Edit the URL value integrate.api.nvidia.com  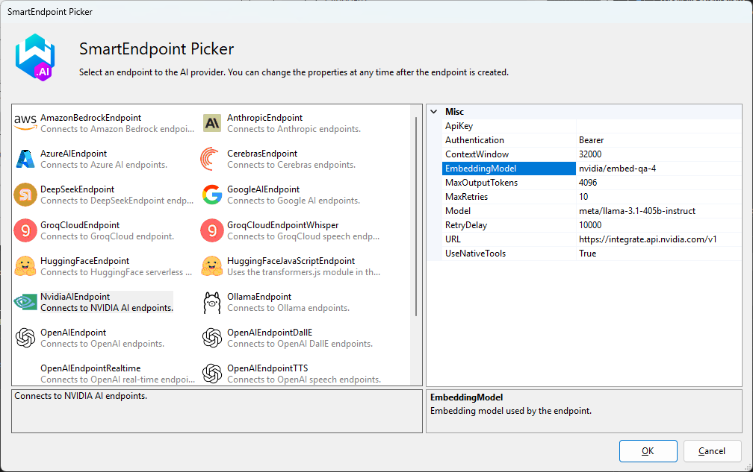(x=658, y=239)
